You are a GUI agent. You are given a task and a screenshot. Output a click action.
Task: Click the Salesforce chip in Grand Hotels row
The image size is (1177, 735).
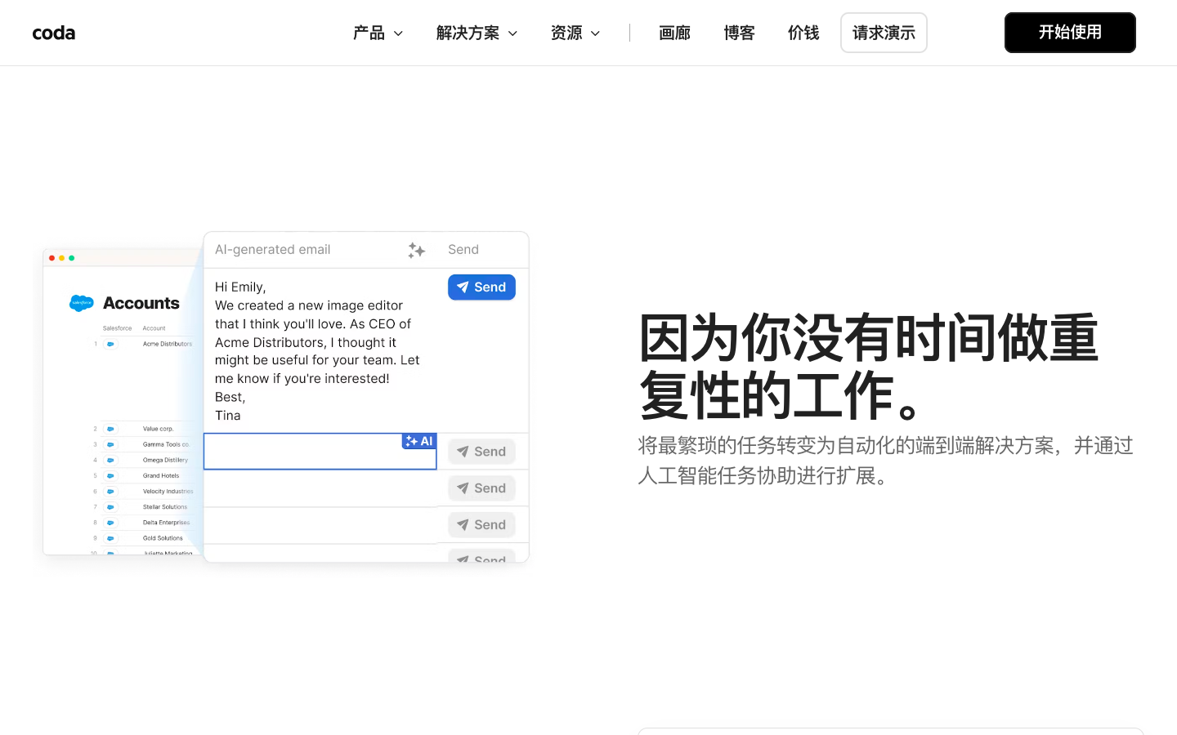pyautogui.click(x=110, y=475)
